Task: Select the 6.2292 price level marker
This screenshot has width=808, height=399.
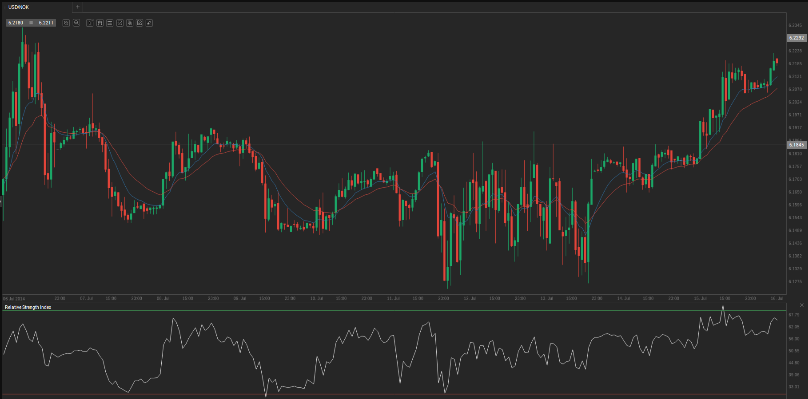Action: (796, 38)
